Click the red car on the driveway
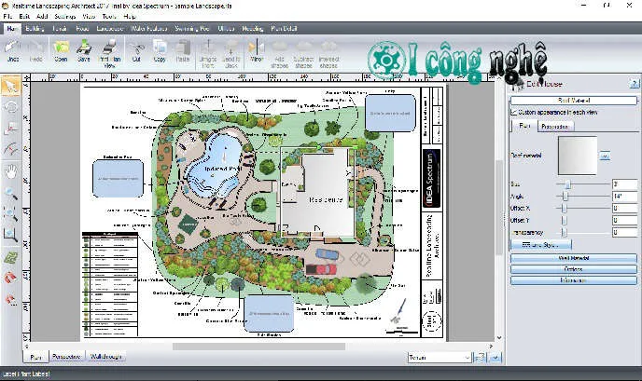Viewport: 642px width, 381px height. [x=321, y=269]
